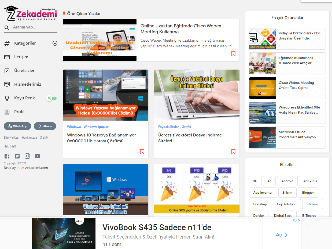Image resolution: width=332 pixels, height=249 pixels.
Task: Toggle the Koyu Renk dark mode switch
Action: click(51, 98)
